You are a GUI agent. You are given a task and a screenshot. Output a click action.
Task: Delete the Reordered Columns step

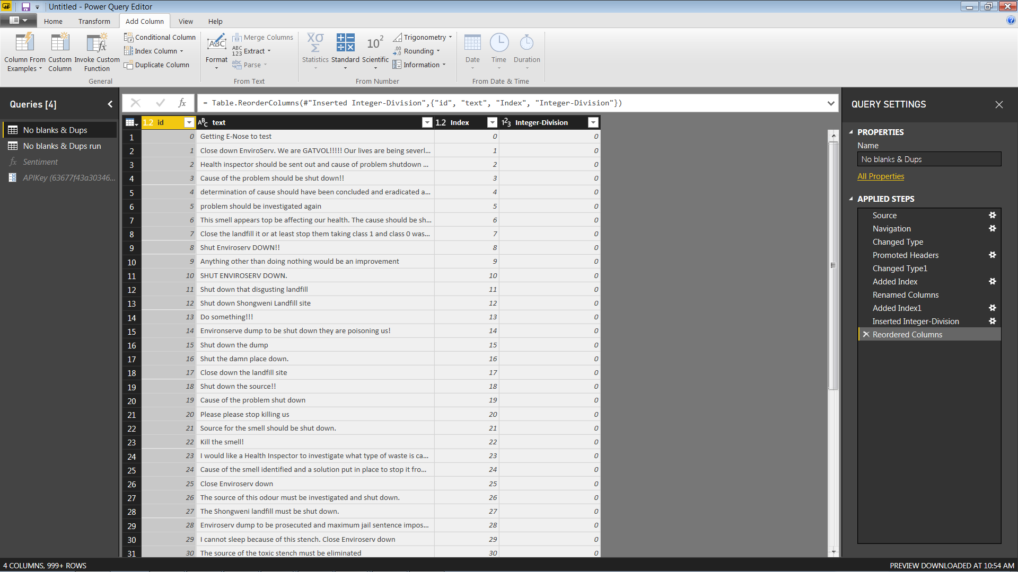point(866,335)
